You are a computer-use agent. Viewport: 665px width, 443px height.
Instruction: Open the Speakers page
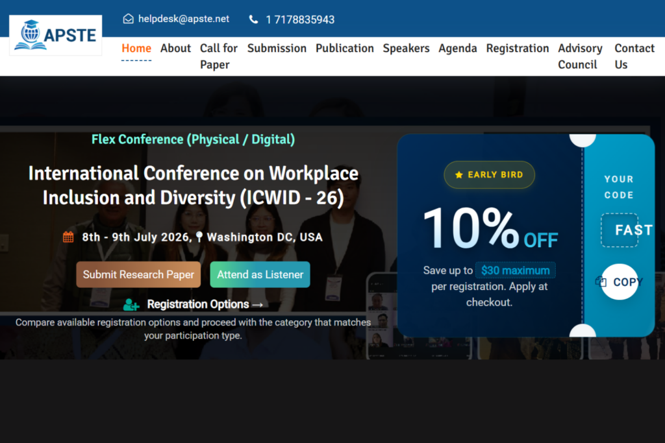click(x=406, y=48)
